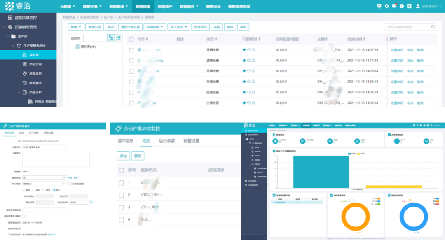This screenshot has width=445, height=240.
Task: Click the settings gear icon in top header
Action: [x=386, y=6]
